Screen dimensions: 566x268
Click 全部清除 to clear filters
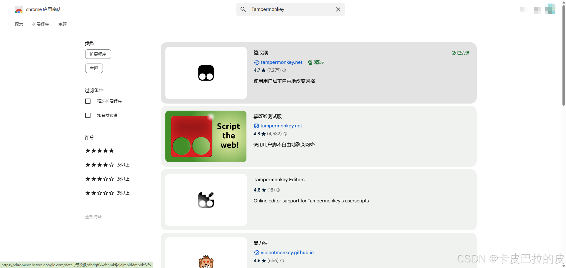[x=93, y=217]
